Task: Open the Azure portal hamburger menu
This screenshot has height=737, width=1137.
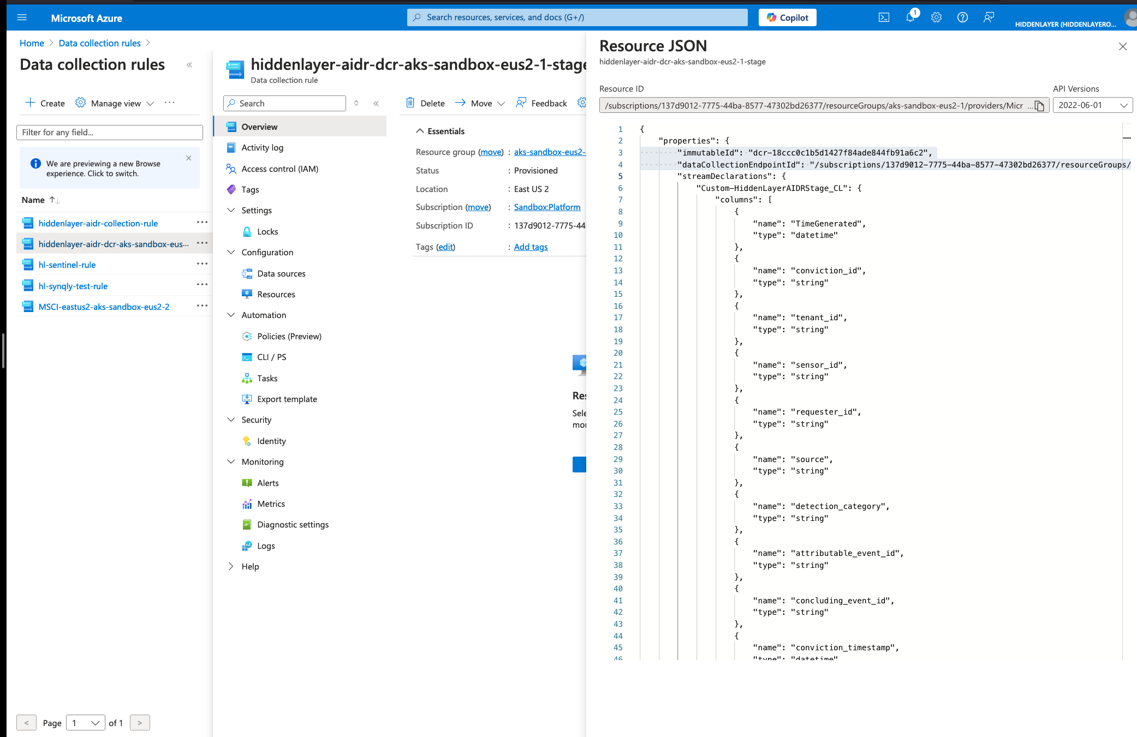Action: [22, 17]
